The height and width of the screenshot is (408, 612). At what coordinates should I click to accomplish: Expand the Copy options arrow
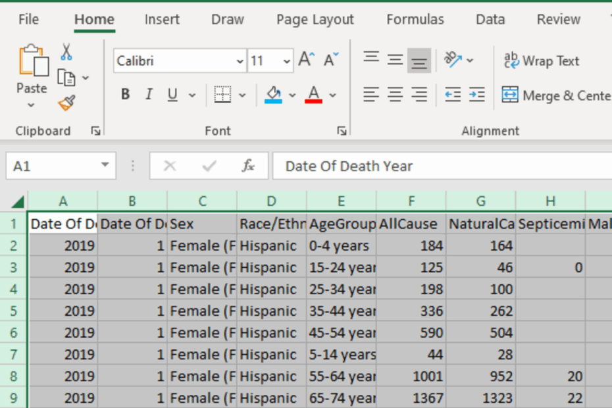pyautogui.click(x=86, y=78)
